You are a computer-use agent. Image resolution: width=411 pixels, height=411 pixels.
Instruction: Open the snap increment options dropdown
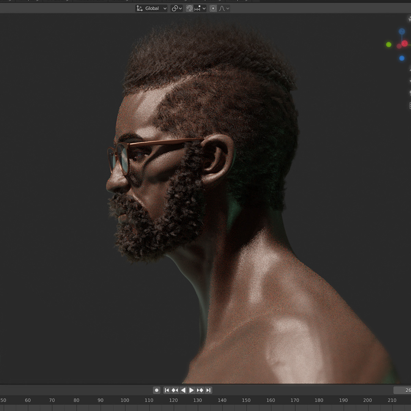point(200,8)
